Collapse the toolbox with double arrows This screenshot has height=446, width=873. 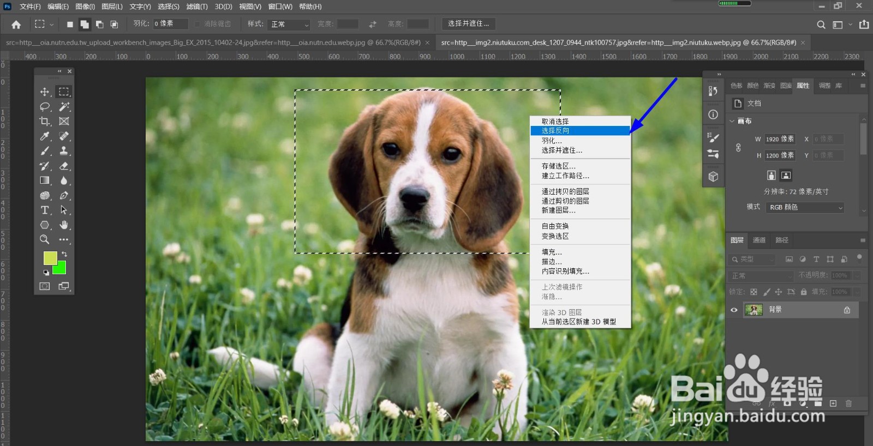click(x=59, y=71)
